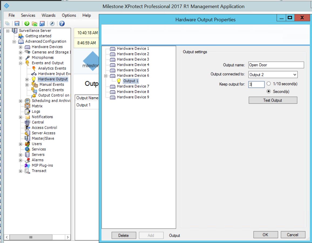Select Hardware Device 7 in dialog tree
Screen dimensions: 312x243
pyautogui.click(x=133, y=86)
